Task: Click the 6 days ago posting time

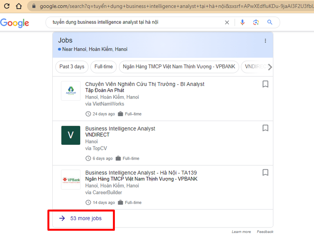Action: click(x=103, y=158)
